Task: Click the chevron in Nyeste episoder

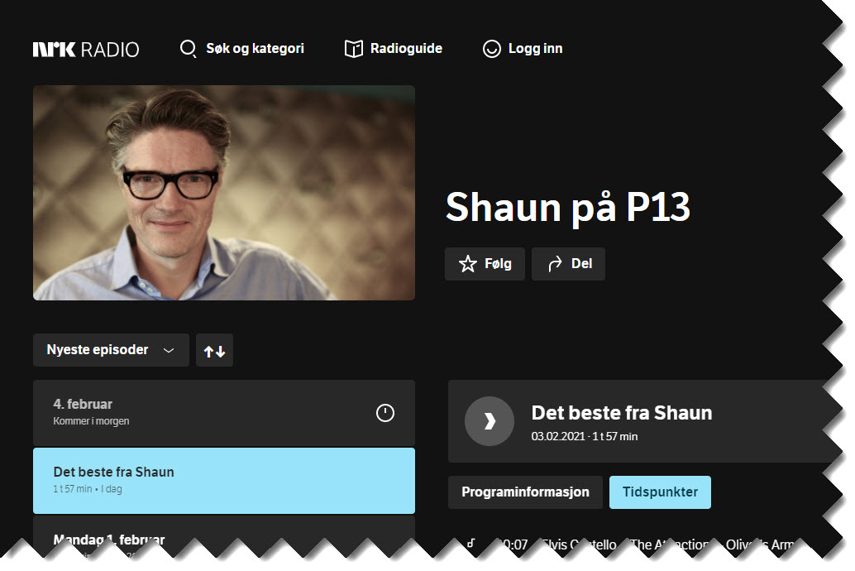Action: click(x=169, y=350)
